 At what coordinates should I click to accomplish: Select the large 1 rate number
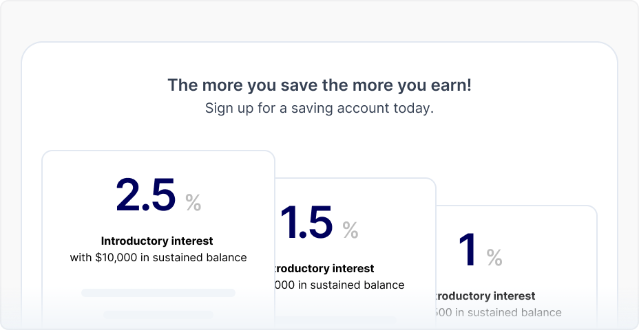468,251
